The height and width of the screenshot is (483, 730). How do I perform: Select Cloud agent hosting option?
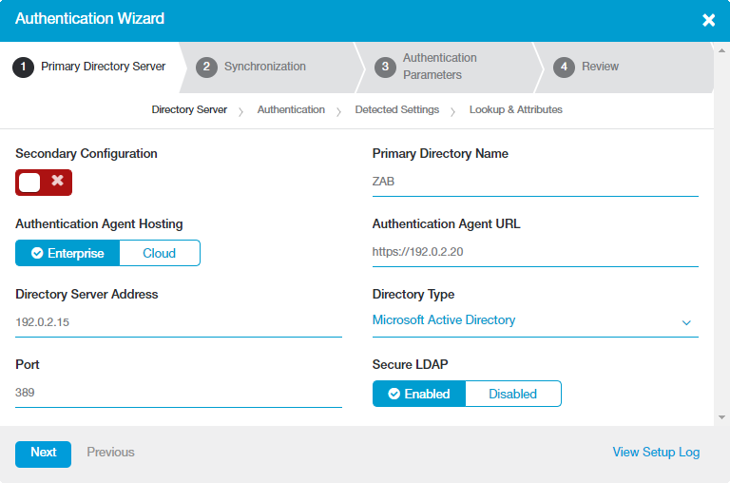point(160,253)
